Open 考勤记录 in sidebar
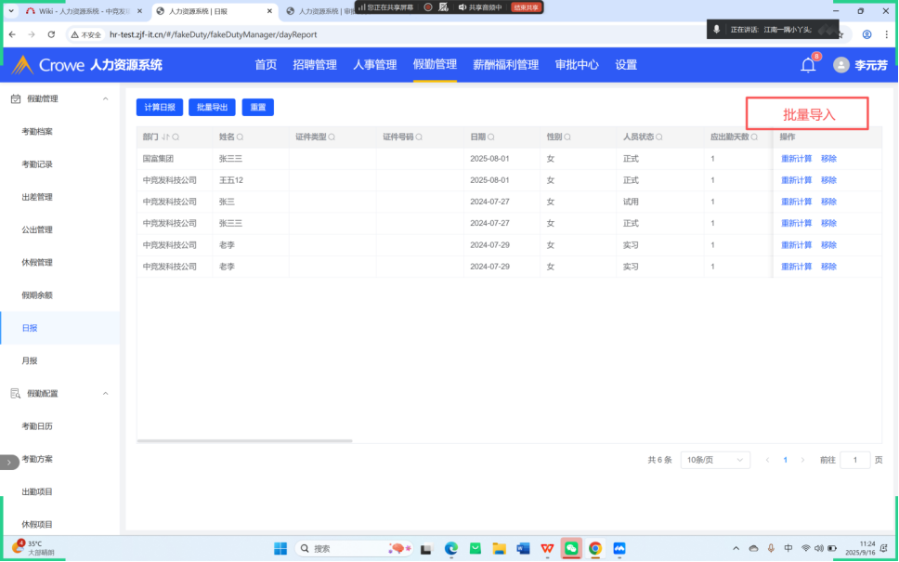Image resolution: width=899 pixels, height=562 pixels. 37,164
